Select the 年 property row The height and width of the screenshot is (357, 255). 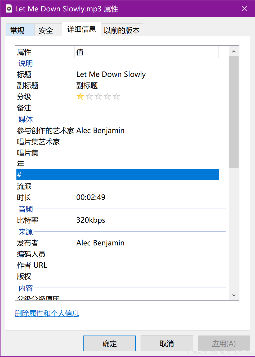coord(118,164)
